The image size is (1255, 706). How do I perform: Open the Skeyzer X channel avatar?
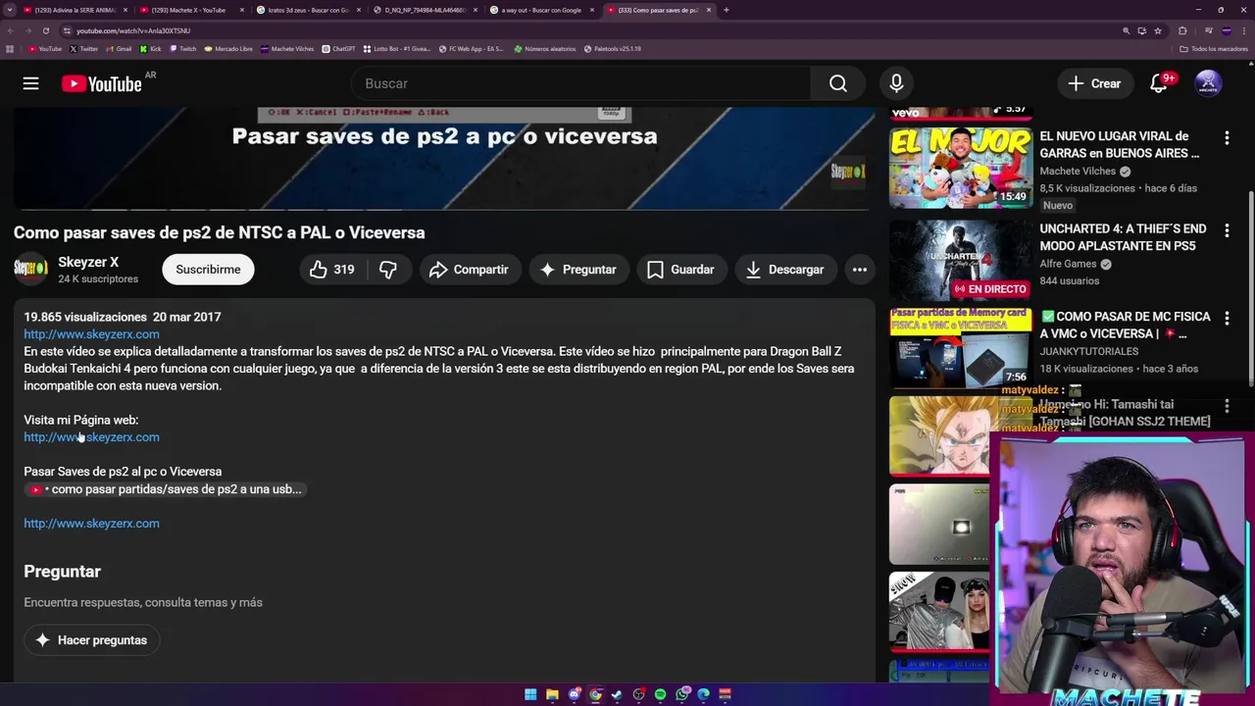[x=30, y=270]
